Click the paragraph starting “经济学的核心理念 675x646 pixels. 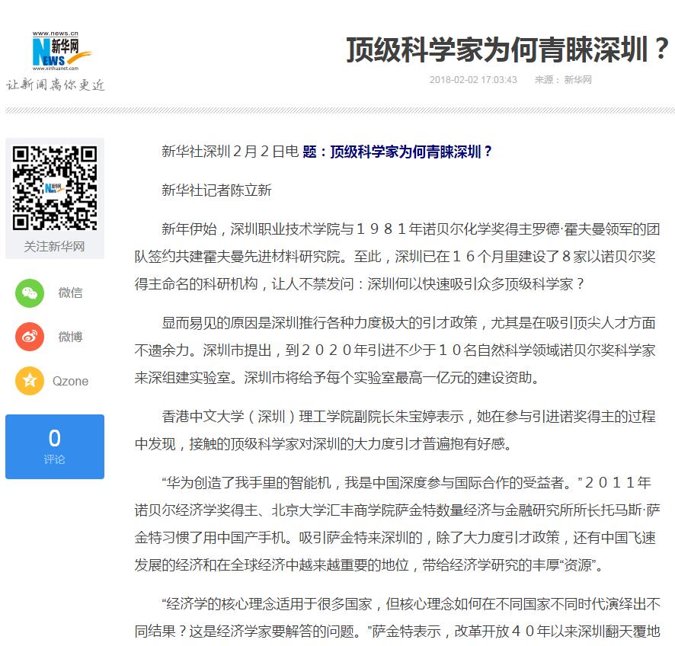(x=397, y=618)
